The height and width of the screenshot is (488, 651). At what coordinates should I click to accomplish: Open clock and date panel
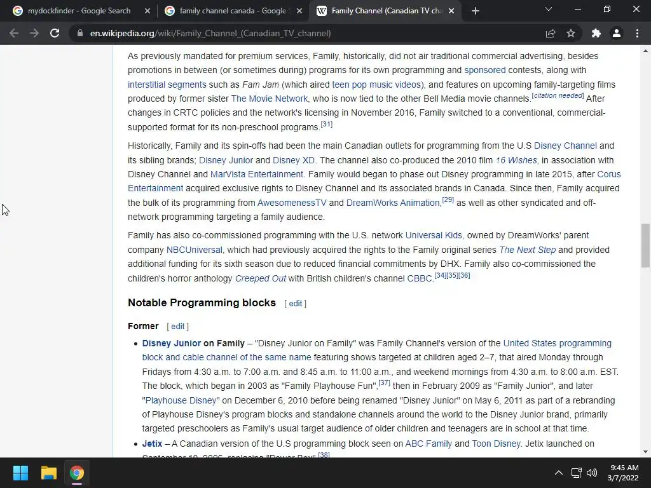(x=623, y=473)
